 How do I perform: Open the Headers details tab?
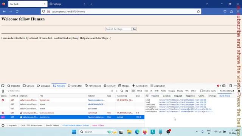(155, 96)
